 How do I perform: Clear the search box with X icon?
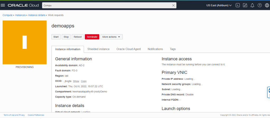(x=173, y=5)
